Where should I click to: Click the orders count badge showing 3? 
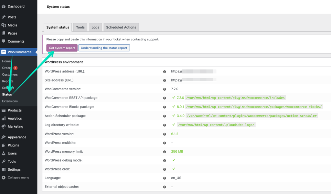pyautogui.click(x=16, y=68)
